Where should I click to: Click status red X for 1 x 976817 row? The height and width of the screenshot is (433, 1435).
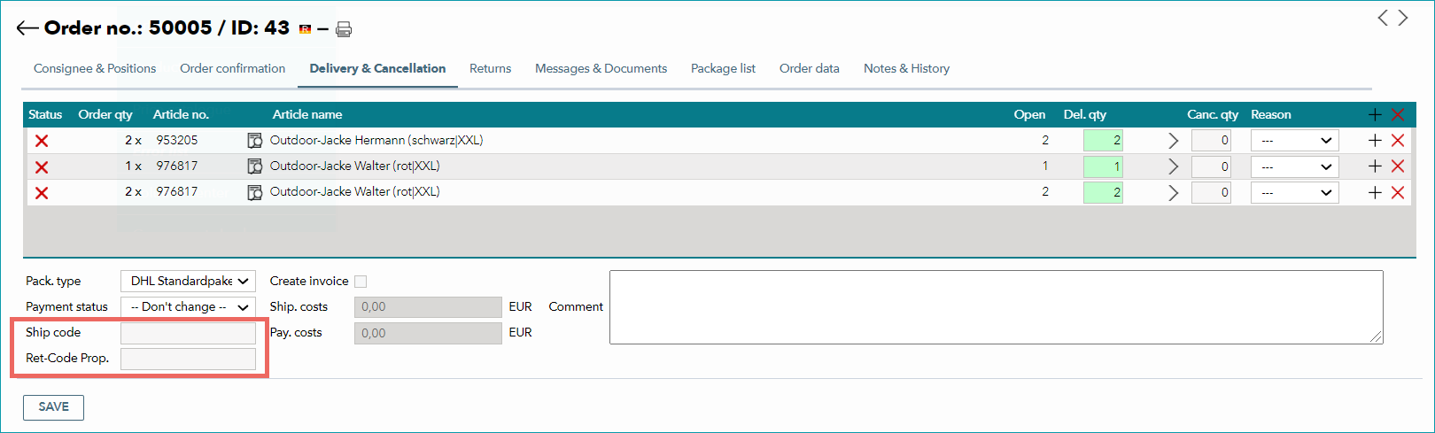(42, 166)
